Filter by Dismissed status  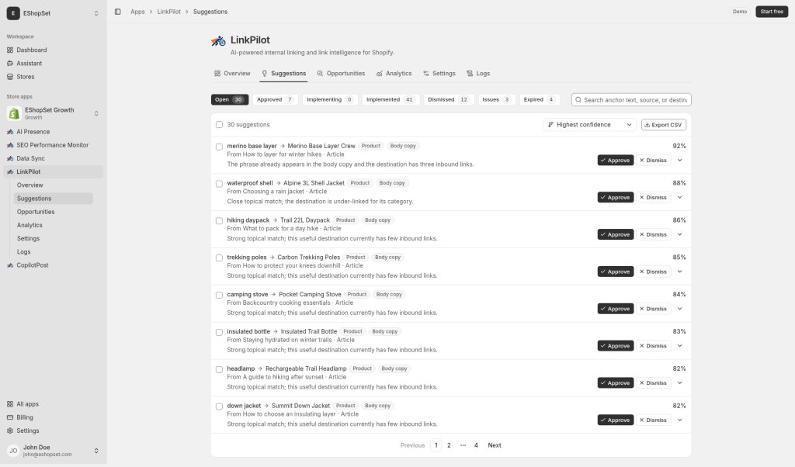tap(449, 100)
